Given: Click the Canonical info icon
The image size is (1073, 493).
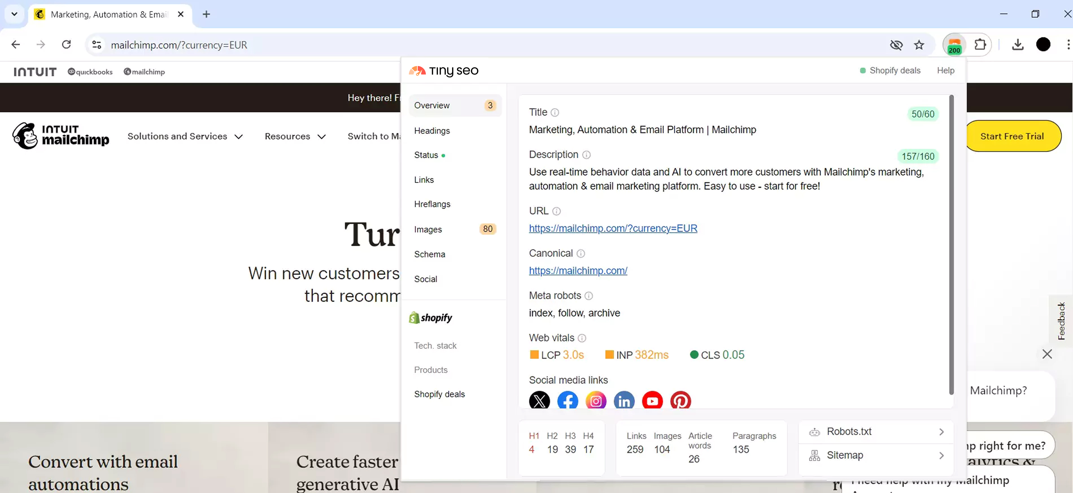Looking at the screenshot, I should coord(580,253).
